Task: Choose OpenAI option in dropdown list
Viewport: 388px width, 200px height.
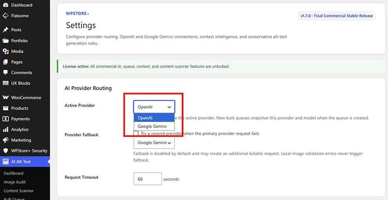Action: coord(154,118)
